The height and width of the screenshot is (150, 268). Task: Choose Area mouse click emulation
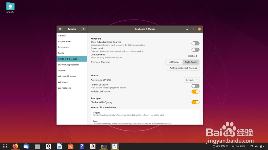click(x=145, y=121)
